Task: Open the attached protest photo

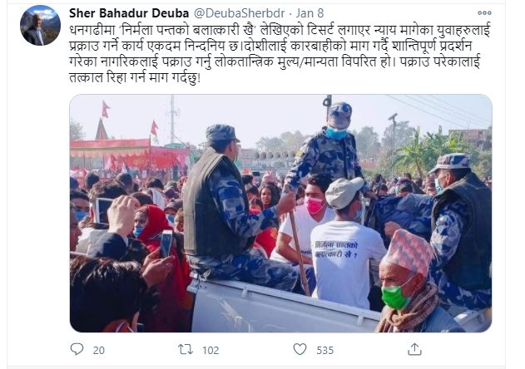Action: (280, 213)
